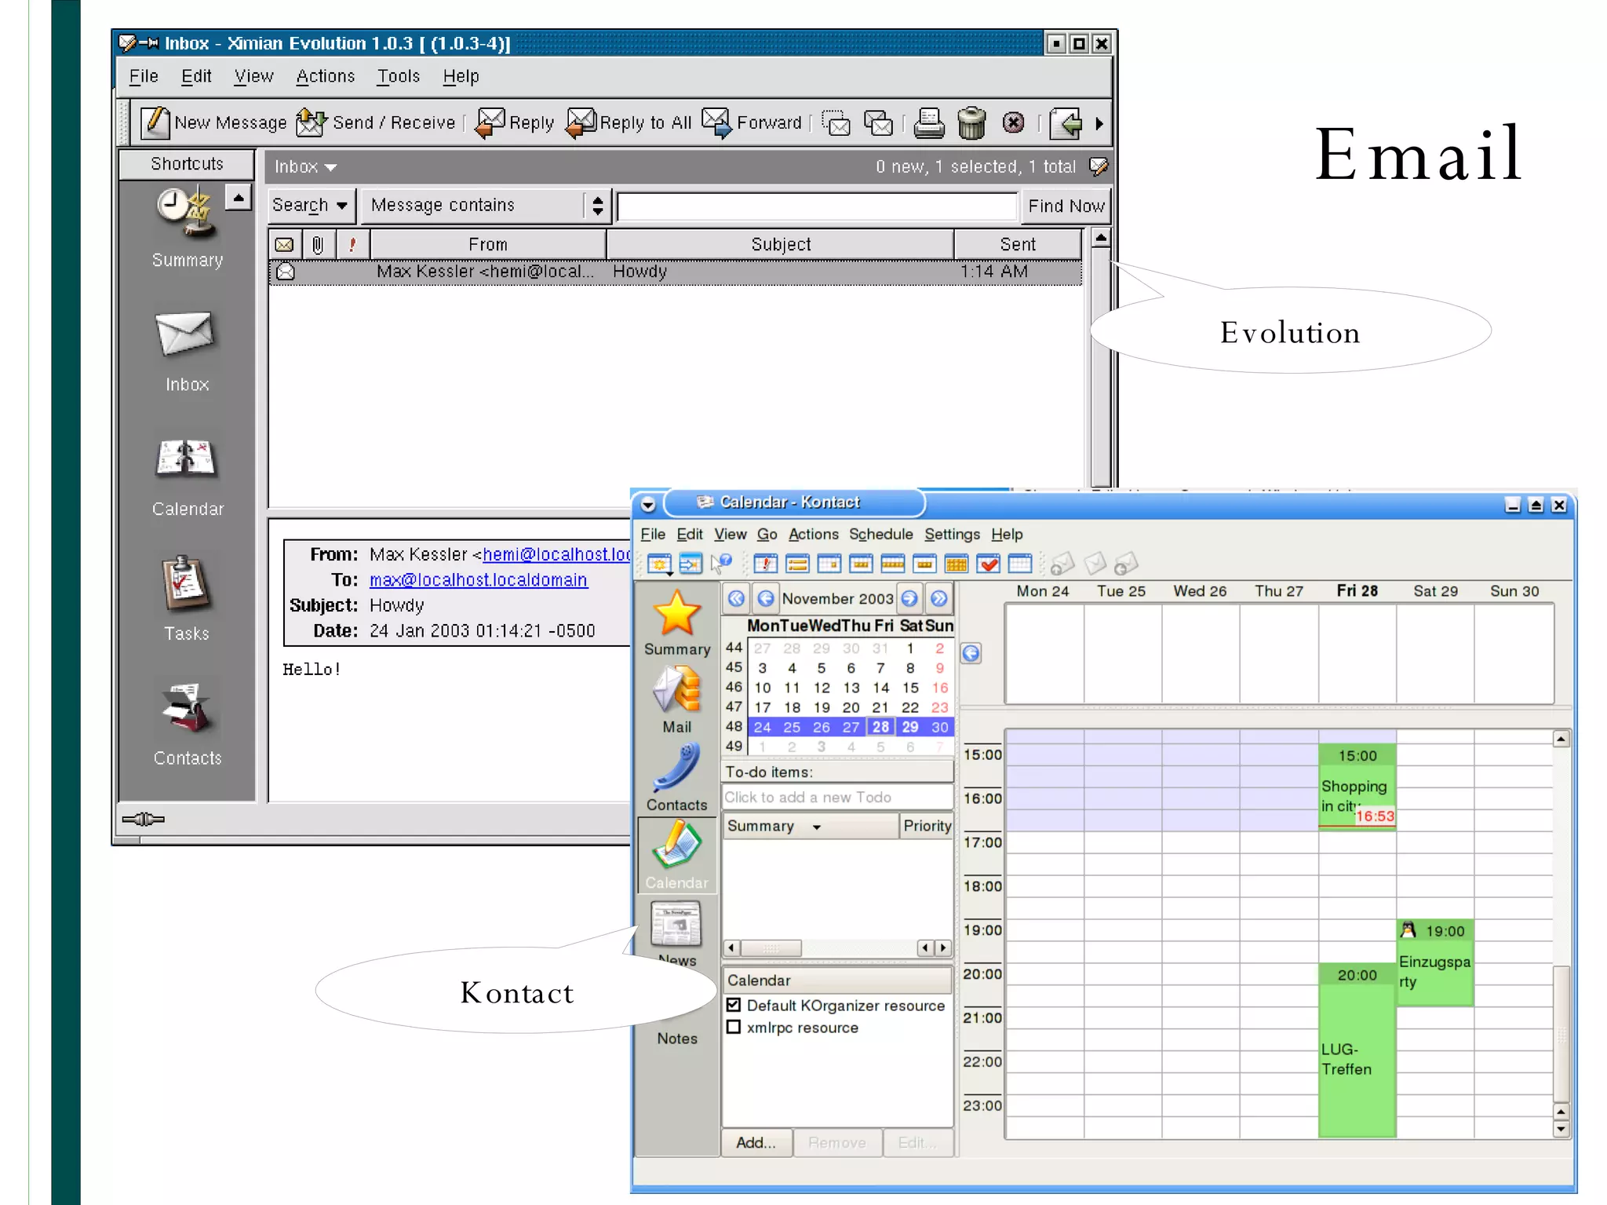
Task: Click the exclamation priority column header
Action: pyautogui.click(x=352, y=245)
